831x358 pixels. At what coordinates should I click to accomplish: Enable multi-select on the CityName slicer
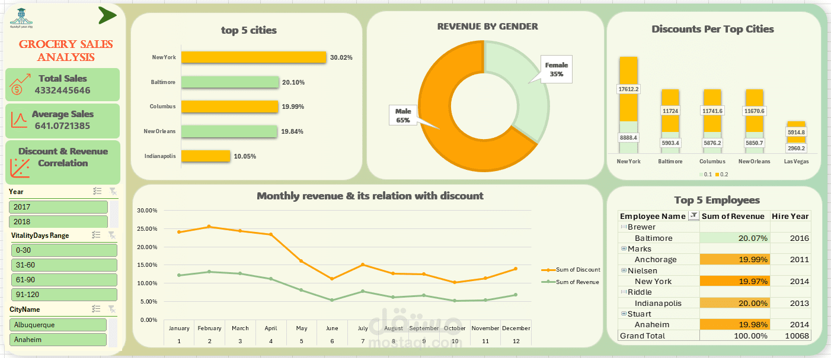click(x=96, y=308)
